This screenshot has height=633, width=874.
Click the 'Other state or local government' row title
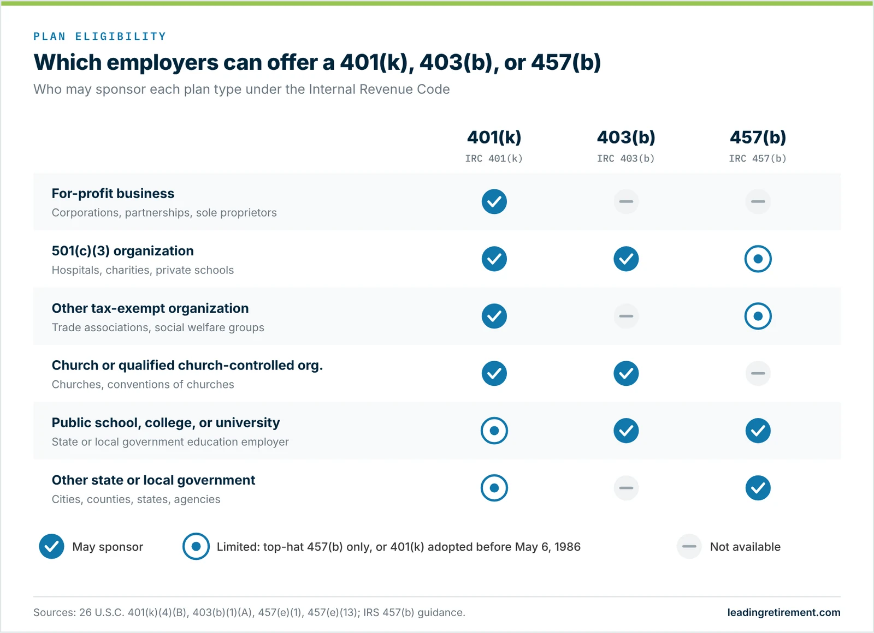point(153,480)
